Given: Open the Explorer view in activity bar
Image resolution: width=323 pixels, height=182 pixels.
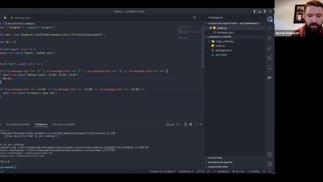Looking at the screenshot, I should pyautogui.click(x=270, y=19).
